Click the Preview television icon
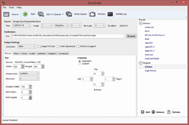The height and width of the screenshot is (125, 189). [92, 14]
